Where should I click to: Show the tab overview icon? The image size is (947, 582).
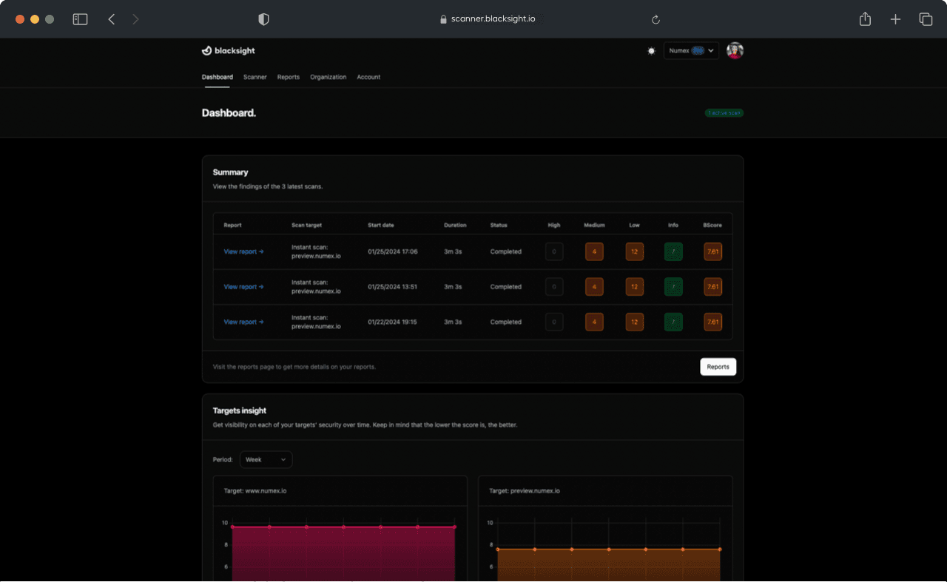(926, 19)
